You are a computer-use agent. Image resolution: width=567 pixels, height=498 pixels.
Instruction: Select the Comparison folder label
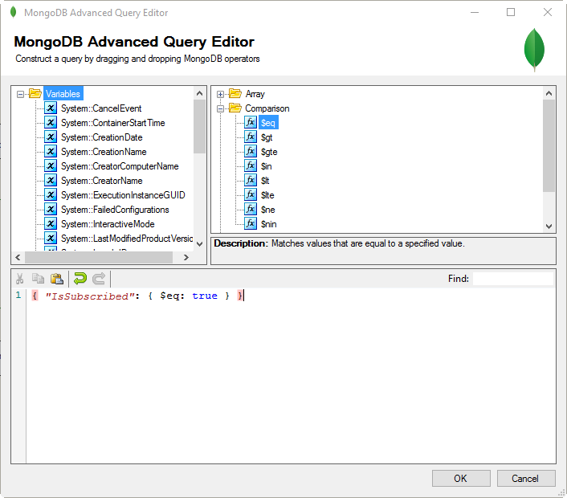(x=267, y=108)
